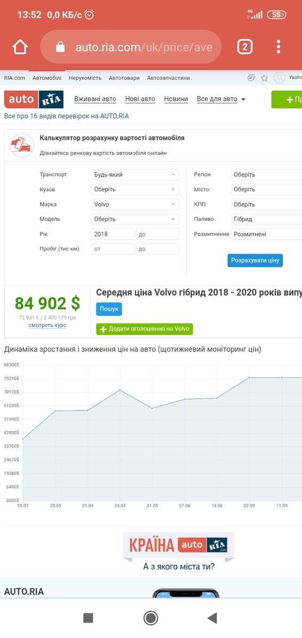This screenshot has width=302, height=638.
Task: Click Додати оголошення на Volvo button
Action: (145, 329)
